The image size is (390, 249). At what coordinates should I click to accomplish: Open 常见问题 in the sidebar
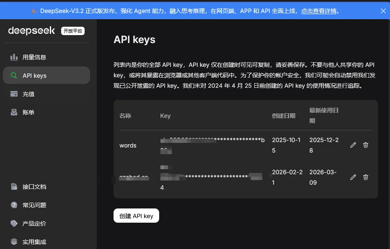coord(46,205)
